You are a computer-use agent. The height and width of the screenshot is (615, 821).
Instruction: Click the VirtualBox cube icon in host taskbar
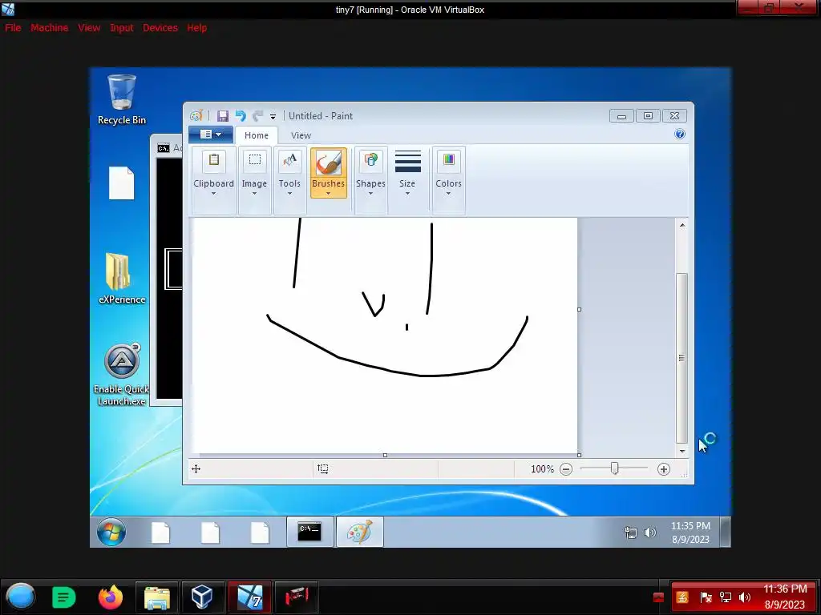pos(202,597)
